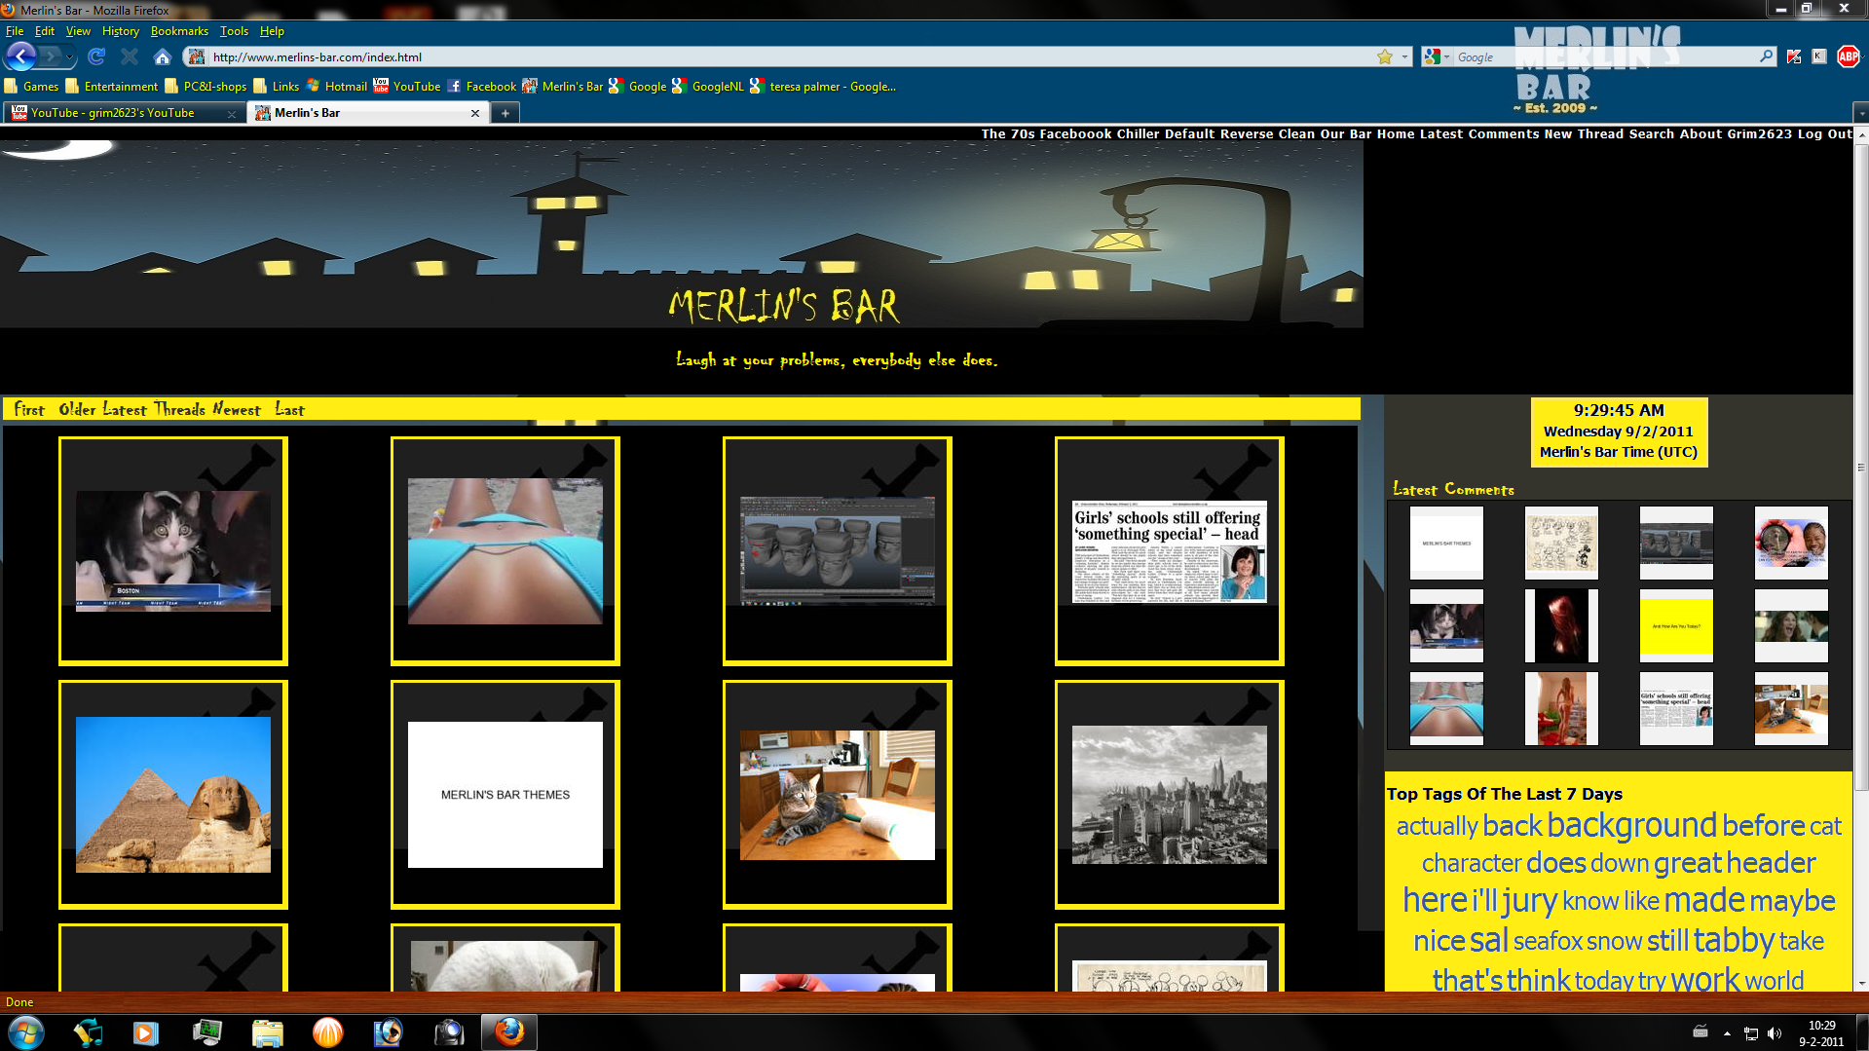Click the Log Out link

click(x=1824, y=134)
